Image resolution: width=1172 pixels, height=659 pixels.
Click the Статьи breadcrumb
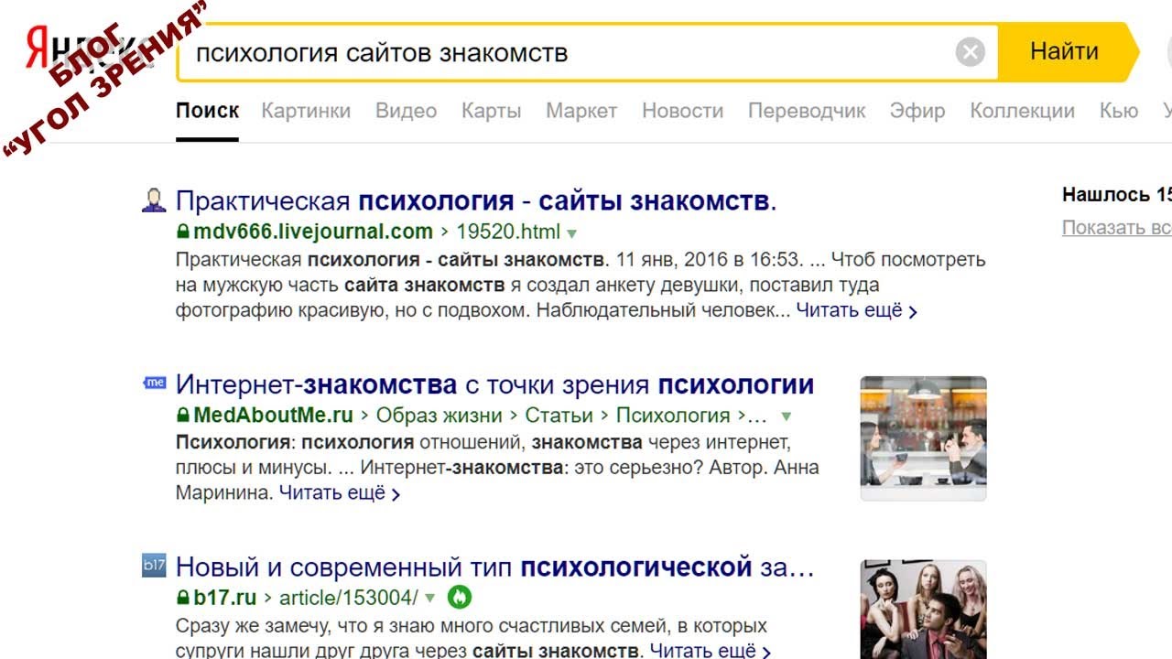(559, 415)
